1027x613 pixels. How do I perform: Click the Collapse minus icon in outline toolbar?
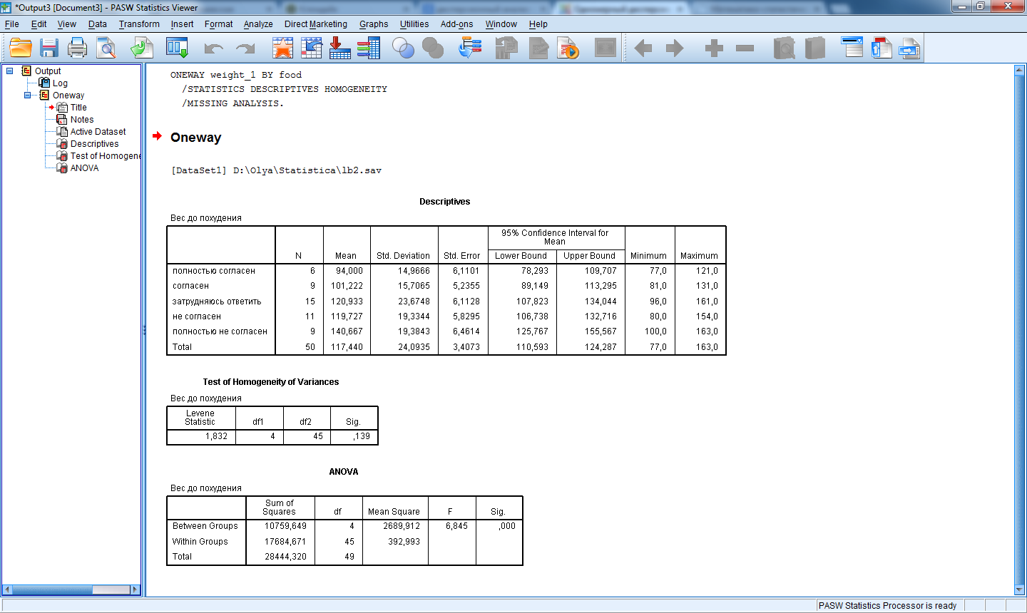click(x=745, y=48)
